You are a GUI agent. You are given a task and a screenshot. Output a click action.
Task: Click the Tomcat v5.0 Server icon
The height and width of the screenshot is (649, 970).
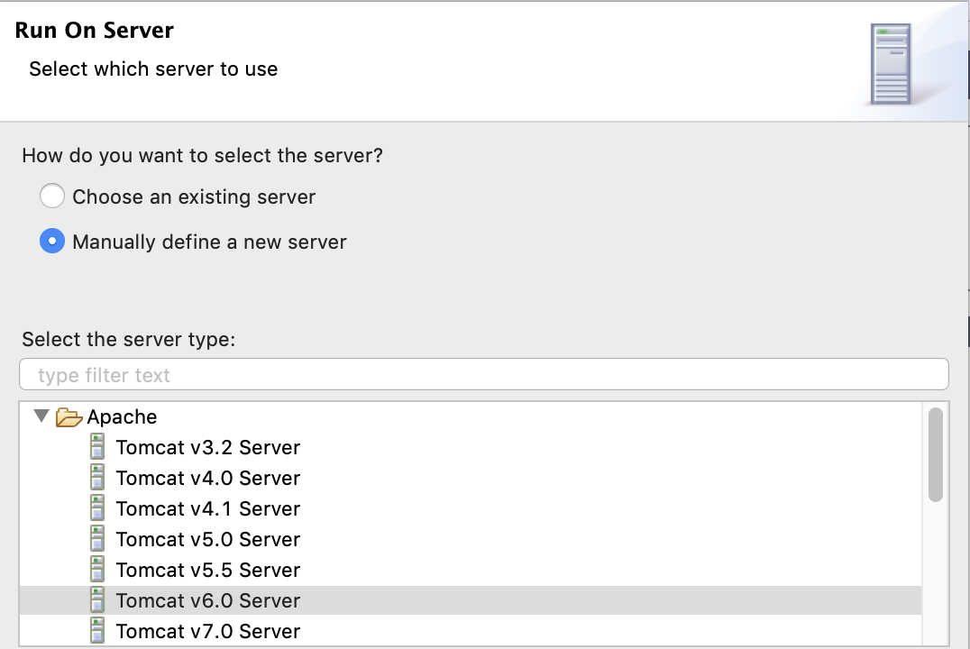click(97, 538)
